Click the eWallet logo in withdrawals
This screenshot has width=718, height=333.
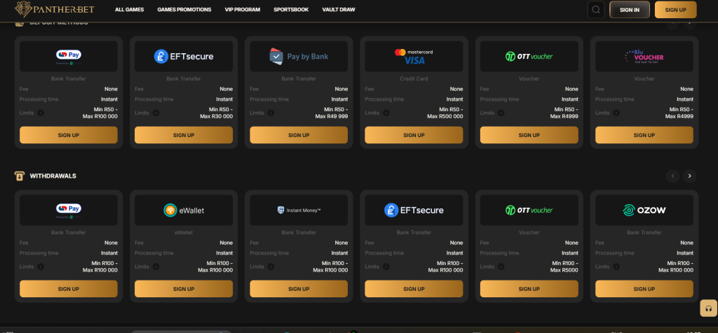click(184, 210)
